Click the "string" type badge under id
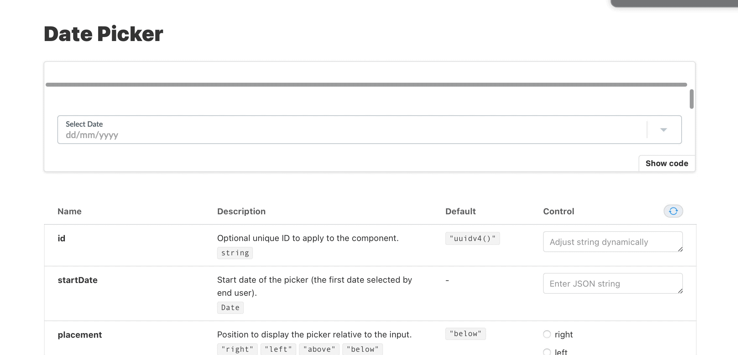738x355 pixels. pyautogui.click(x=235, y=253)
